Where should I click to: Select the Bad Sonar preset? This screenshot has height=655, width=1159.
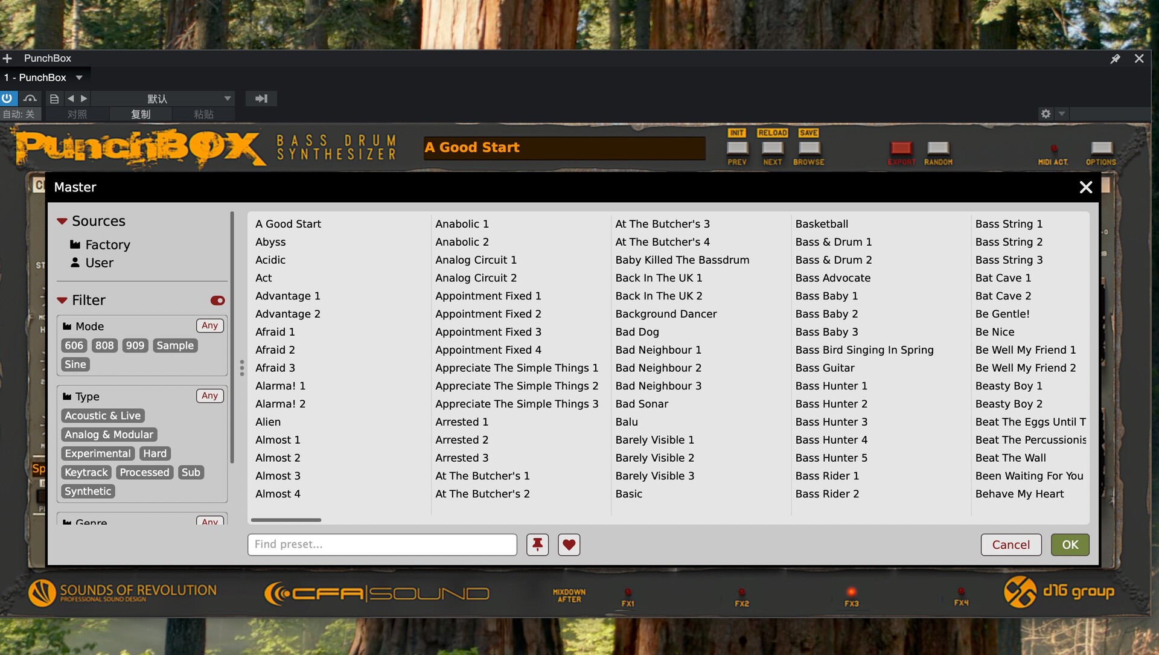tap(642, 404)
